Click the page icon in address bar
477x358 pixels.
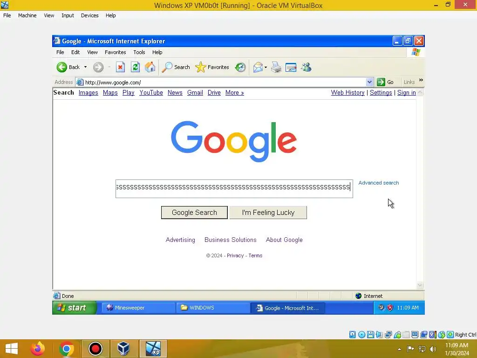80,82
